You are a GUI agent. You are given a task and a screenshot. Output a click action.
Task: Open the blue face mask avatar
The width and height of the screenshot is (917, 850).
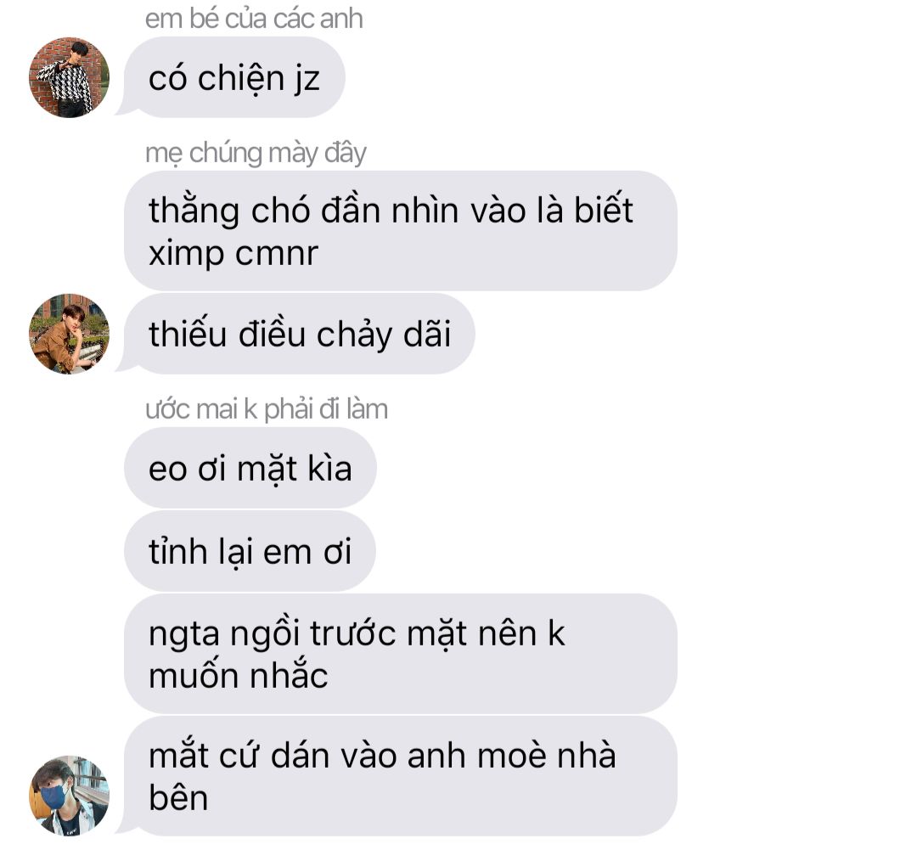[x=69, y=796]
